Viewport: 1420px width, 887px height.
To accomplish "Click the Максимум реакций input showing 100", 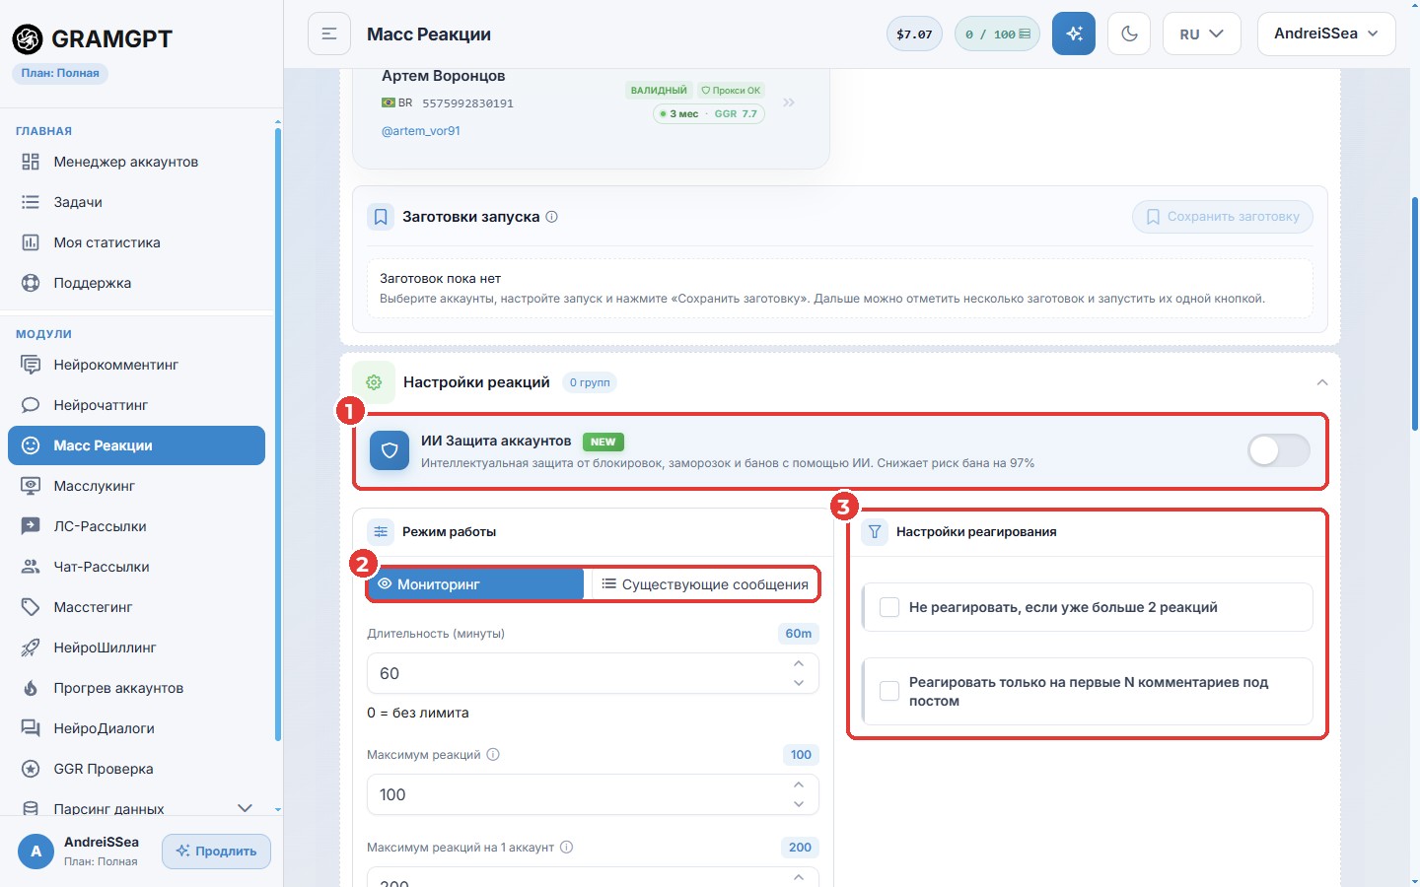I will (x=593, y=794).
